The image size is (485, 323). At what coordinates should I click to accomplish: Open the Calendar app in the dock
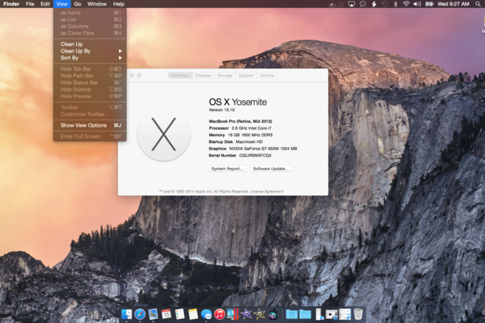pyautogui.click(x=167, y=314)
